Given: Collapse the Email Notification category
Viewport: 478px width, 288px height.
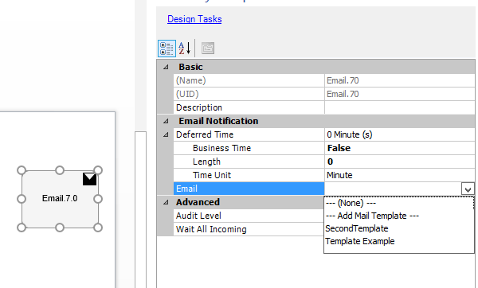Looking at the screenshot, I should click(x=166, y=121).
